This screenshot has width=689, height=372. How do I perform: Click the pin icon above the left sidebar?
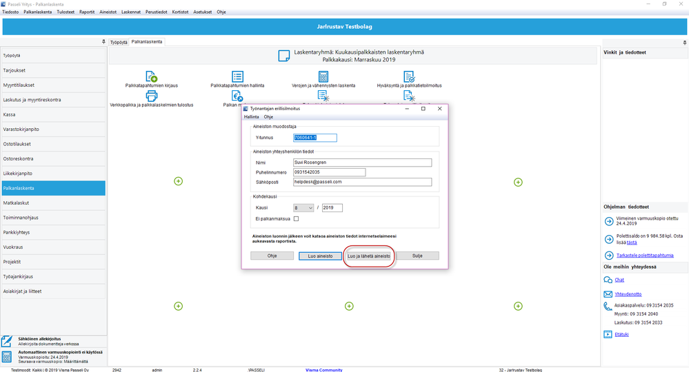[x=103, y=41]
